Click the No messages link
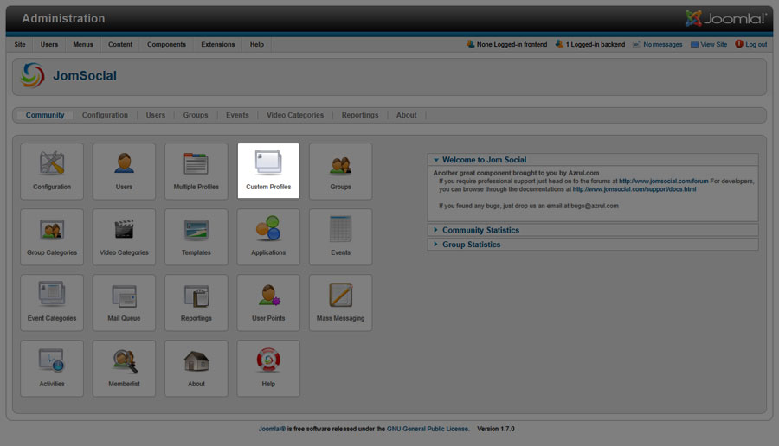Viewport: 779px width, 446px height. click(x=663, y=45)
